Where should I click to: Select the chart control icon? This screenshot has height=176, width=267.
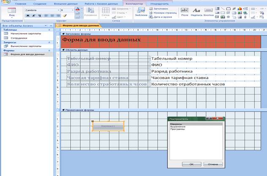pos(240,8)
